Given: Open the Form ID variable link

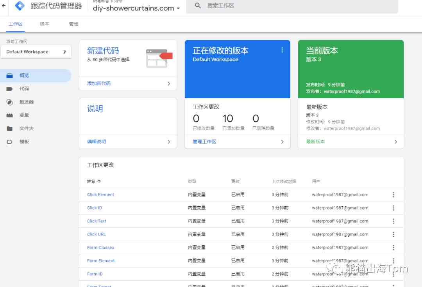Looking at the screenshot, I should [x=95, y=274].
